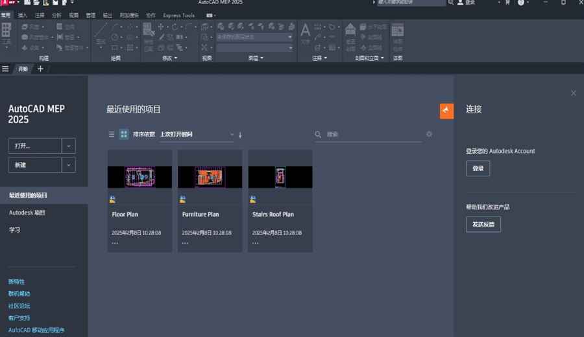The image size is (584, 337).
Task: Click the Save icon in quick access toolbar
Action: tap(55, 3)
